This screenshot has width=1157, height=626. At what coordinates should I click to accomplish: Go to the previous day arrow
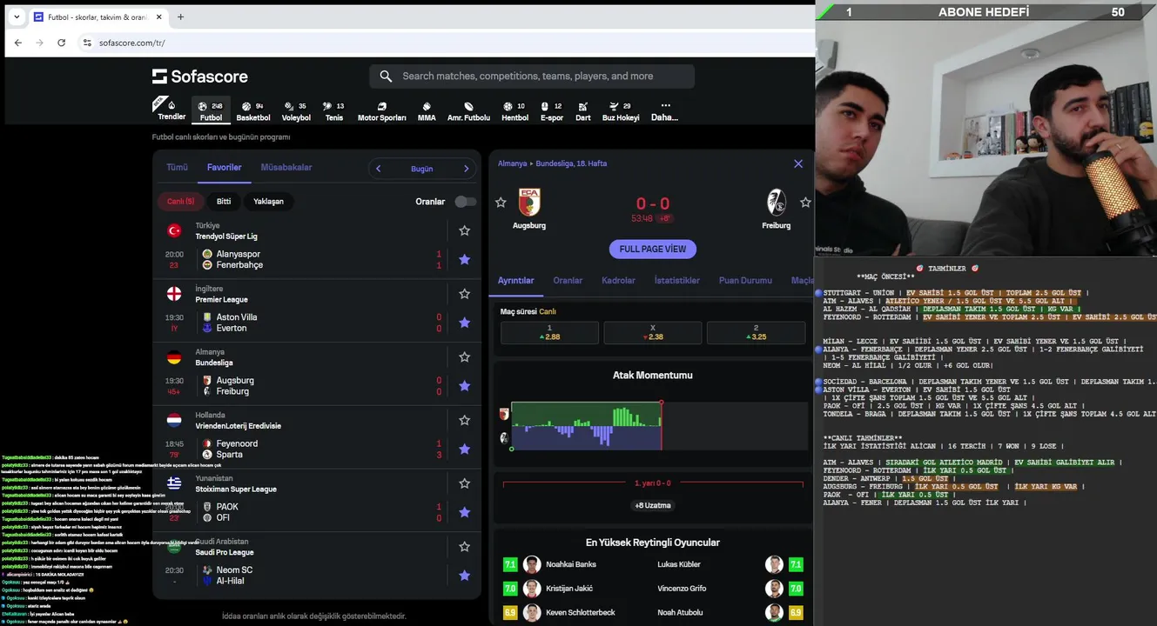coord(379,169)
